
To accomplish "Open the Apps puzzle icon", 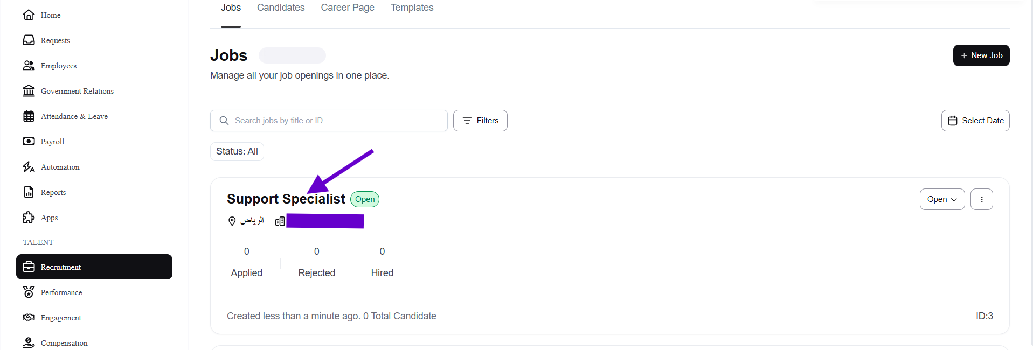I will [29, 218].
